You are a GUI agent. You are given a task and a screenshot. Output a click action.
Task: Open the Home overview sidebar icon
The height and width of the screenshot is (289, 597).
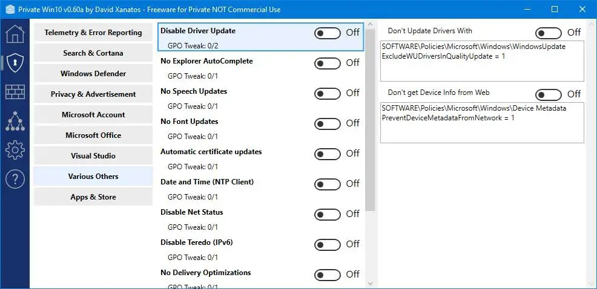[x=15, y=33]
